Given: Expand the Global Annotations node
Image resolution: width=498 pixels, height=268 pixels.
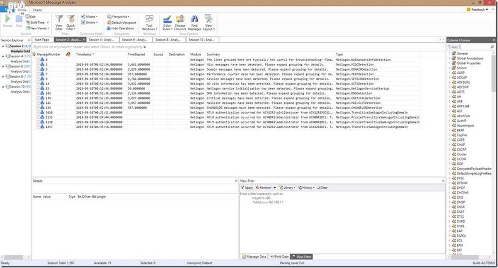Looking at the screenshot, I should [450, 58].
